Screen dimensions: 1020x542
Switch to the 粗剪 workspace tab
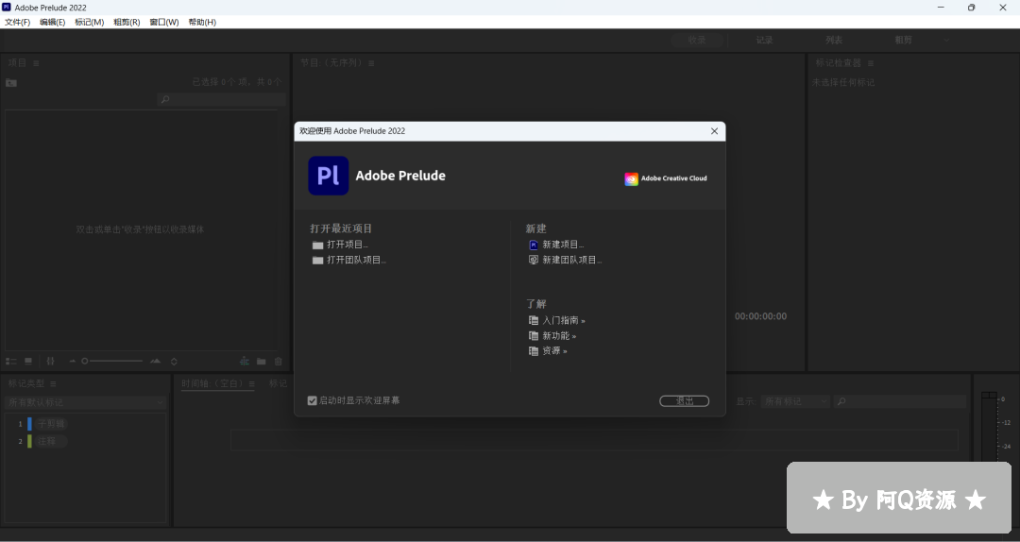(903, 40)
